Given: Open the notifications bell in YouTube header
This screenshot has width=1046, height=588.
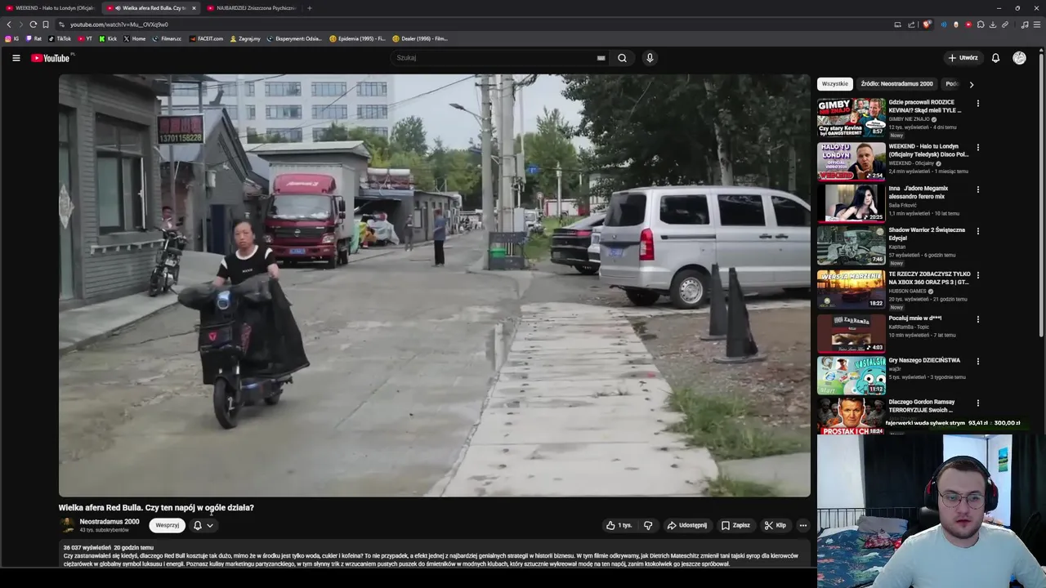Looking at the screenshot, I should [995, 58].
